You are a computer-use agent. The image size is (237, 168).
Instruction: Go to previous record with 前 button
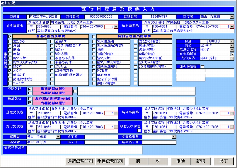tap(138, 161)
